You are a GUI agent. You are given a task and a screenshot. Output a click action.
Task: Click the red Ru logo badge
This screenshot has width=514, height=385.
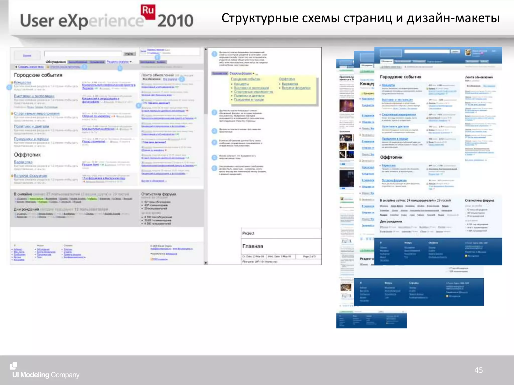[x=148, y=12]
